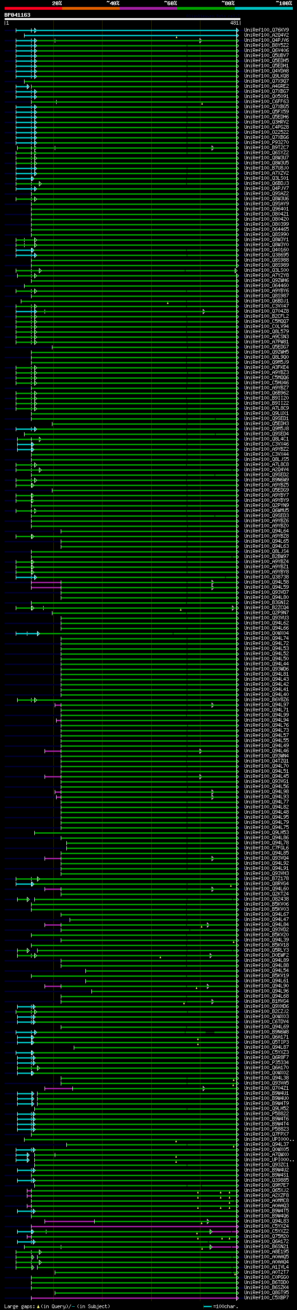This screenshot has height=1310, width=297.
Task: Choose UniRef100_Q5EDH1 from the hit list
Action: (x=266, y=66)
